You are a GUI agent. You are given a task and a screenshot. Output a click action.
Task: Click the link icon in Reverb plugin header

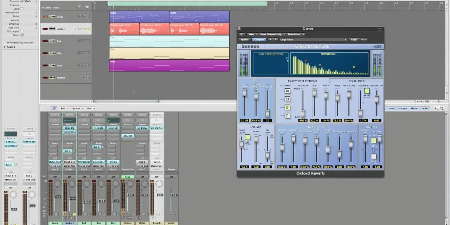point(242,34)
